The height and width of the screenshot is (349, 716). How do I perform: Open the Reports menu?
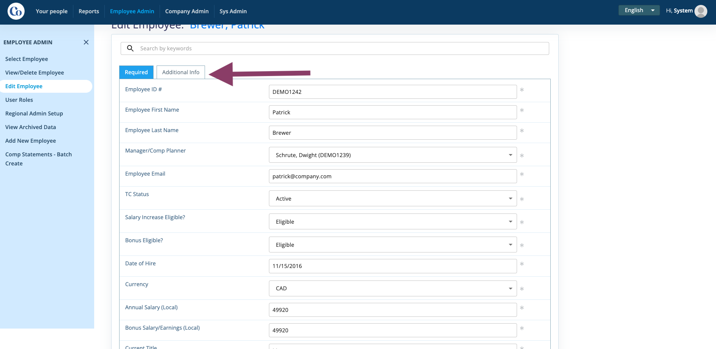click(x=89, y=11)
